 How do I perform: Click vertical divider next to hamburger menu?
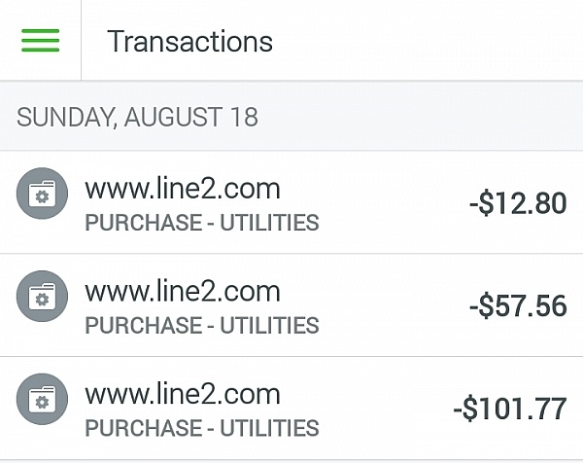click(81, 40)
